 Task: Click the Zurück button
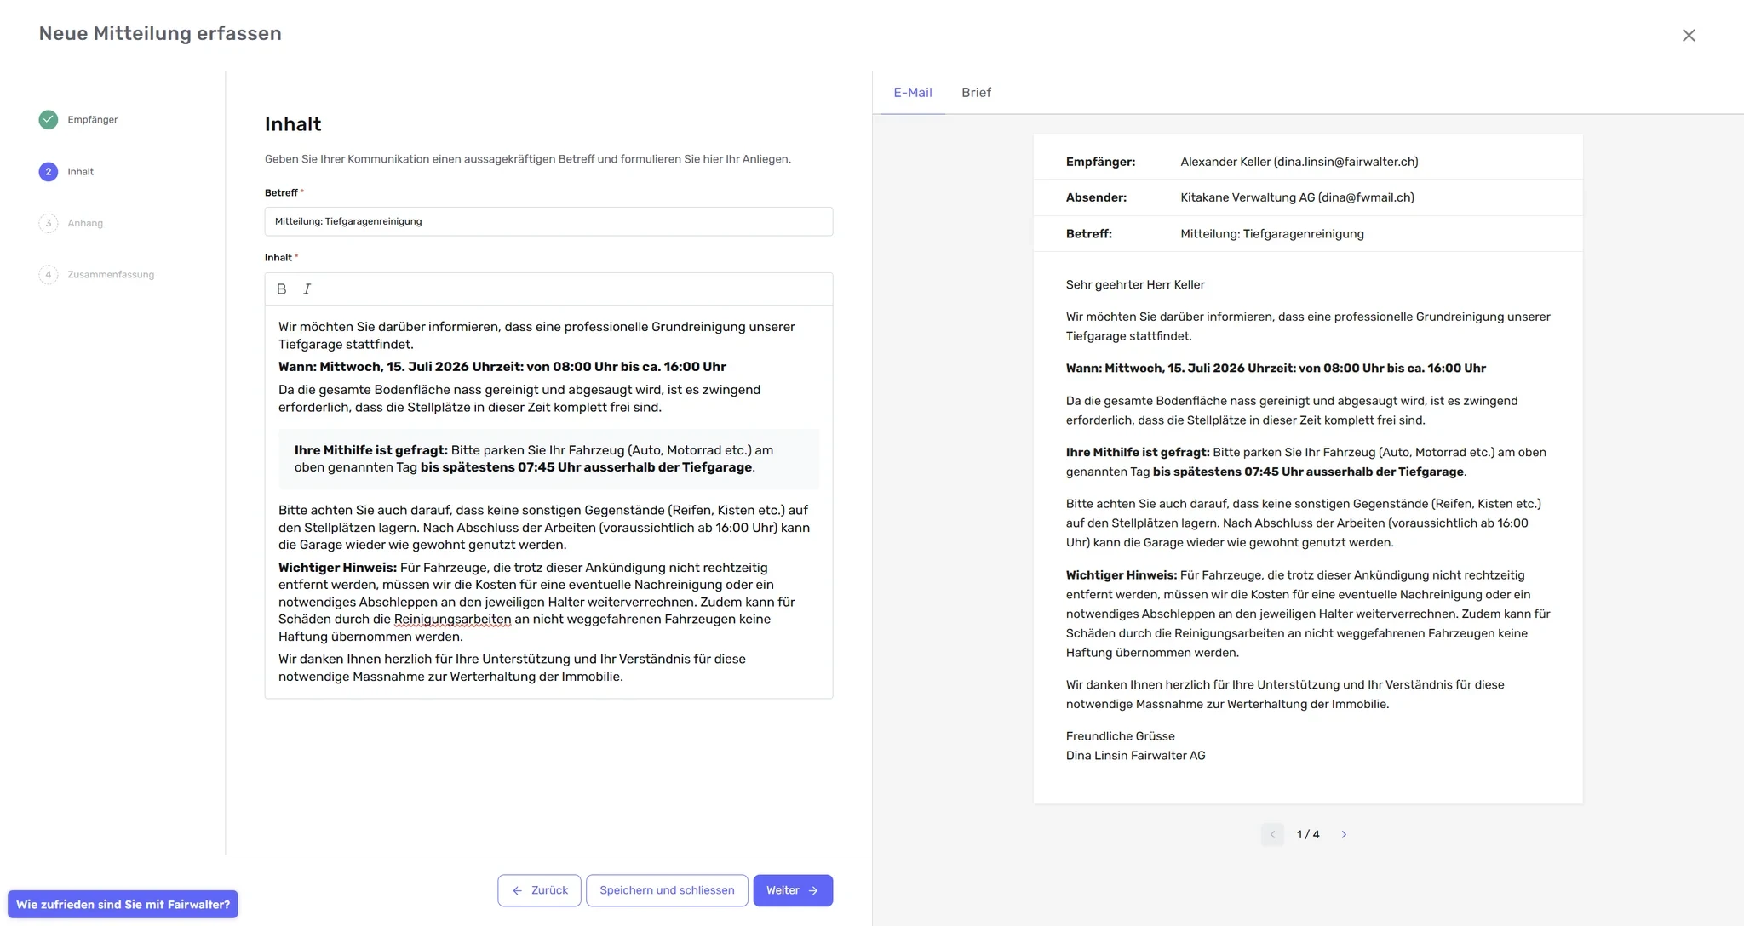tap(539, 890)
